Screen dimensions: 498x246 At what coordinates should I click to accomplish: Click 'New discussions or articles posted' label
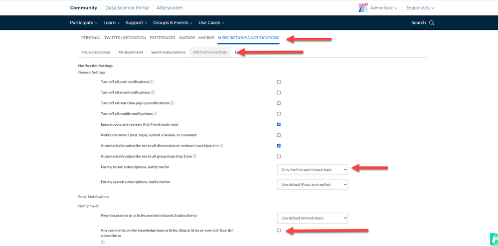click(x=149, y=215)
